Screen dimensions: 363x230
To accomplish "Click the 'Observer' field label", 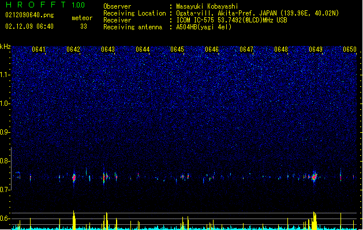I will [x=117, y=6].
